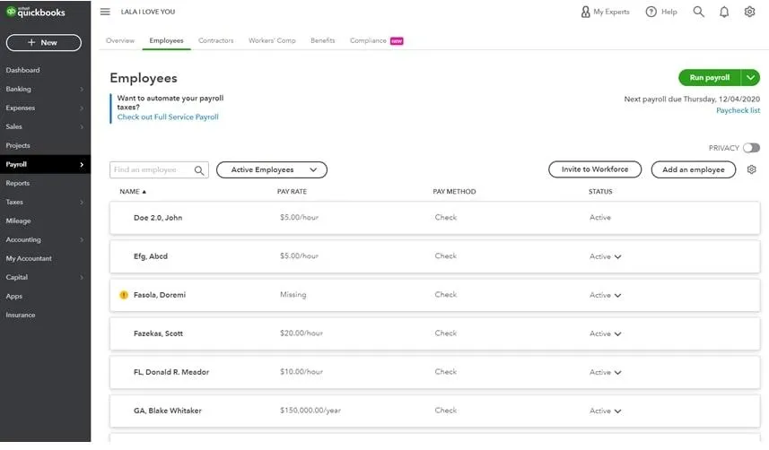Click the Missing pay rate text
The height and width of the screenshot is (450, 769).
[x=293, y=295]
